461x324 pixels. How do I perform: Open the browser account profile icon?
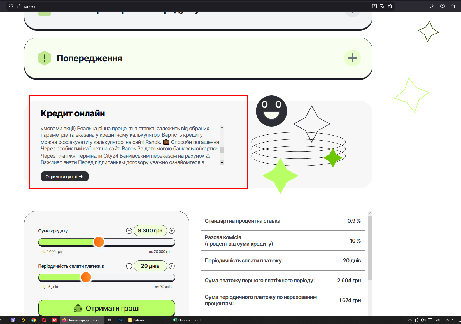pos(443,6)
